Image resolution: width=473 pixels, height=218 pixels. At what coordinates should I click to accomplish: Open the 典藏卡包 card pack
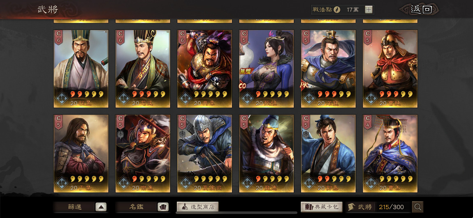pos(322,207)
